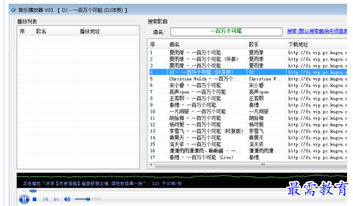Move the playback seek bar knob
The height and width of the screenshot is (206, 353).
tap(33, 191)
